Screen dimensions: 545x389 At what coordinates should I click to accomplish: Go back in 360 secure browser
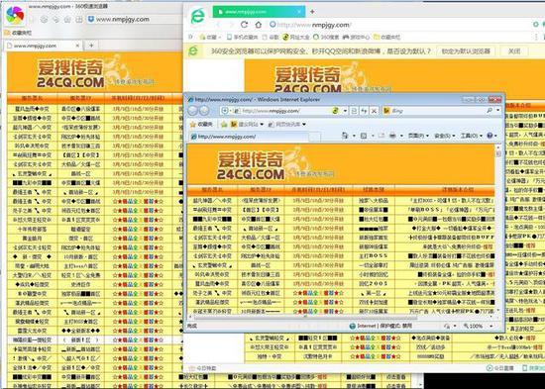pos(218,25)
